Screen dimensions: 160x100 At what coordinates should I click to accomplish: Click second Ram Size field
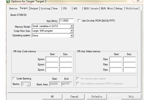(129, 64)
